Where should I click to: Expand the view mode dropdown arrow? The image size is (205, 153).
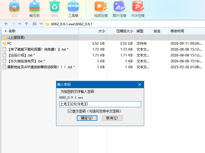coord(41,24)
